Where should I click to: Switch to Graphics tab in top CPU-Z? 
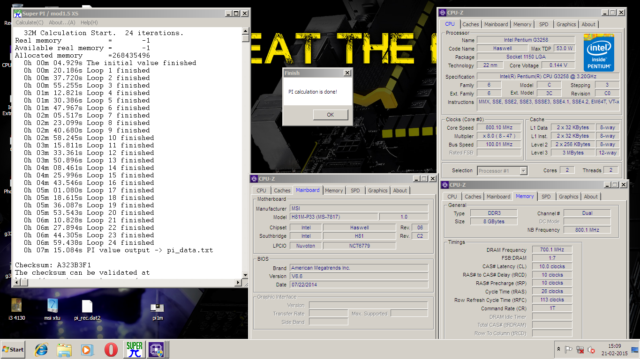pyautogui.click(x=566, y=24)
